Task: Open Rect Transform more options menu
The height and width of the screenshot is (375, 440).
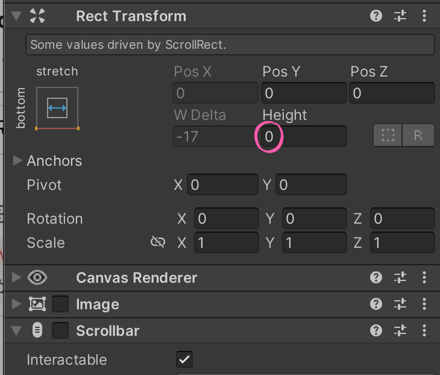Action: pyautogui.click(x=424, y=16)
